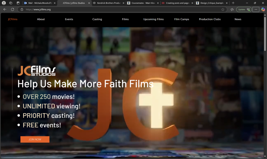The width and height of the screenshot is (267, 159).
Task: Click the browser back arrow
Action: (5, 9)
